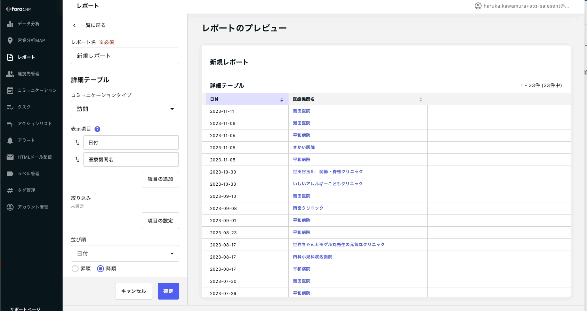
Task: Open 潮田医院 link in 2023-11-08 row
Action: 301,123
